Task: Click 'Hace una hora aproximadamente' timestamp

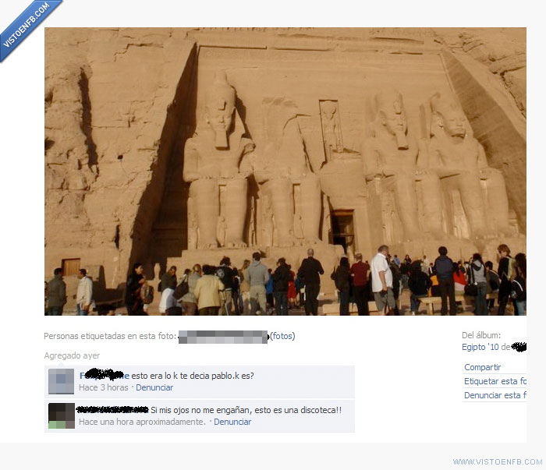Action: [142, 422]
